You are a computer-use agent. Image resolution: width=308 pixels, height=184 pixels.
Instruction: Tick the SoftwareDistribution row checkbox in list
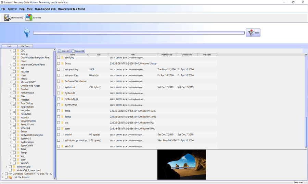pyautogui.click(x=59, y=81)
